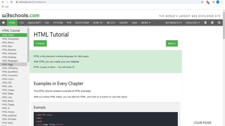Open the JAVASCRIPT navbar item
Image resolution: width=225 pixels, height=126 pixels.
click(x=34, y=22)
